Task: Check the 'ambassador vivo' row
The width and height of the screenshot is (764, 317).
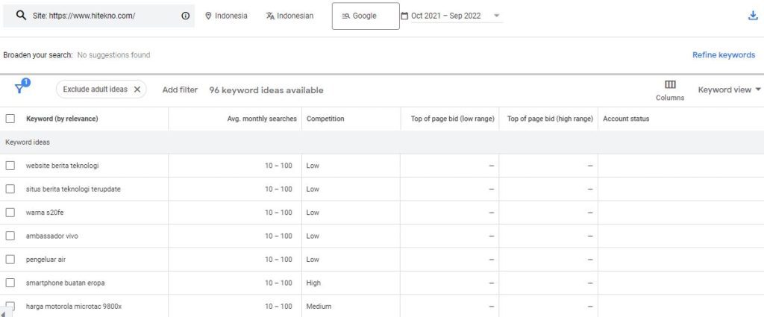Action: coord(10,236)
